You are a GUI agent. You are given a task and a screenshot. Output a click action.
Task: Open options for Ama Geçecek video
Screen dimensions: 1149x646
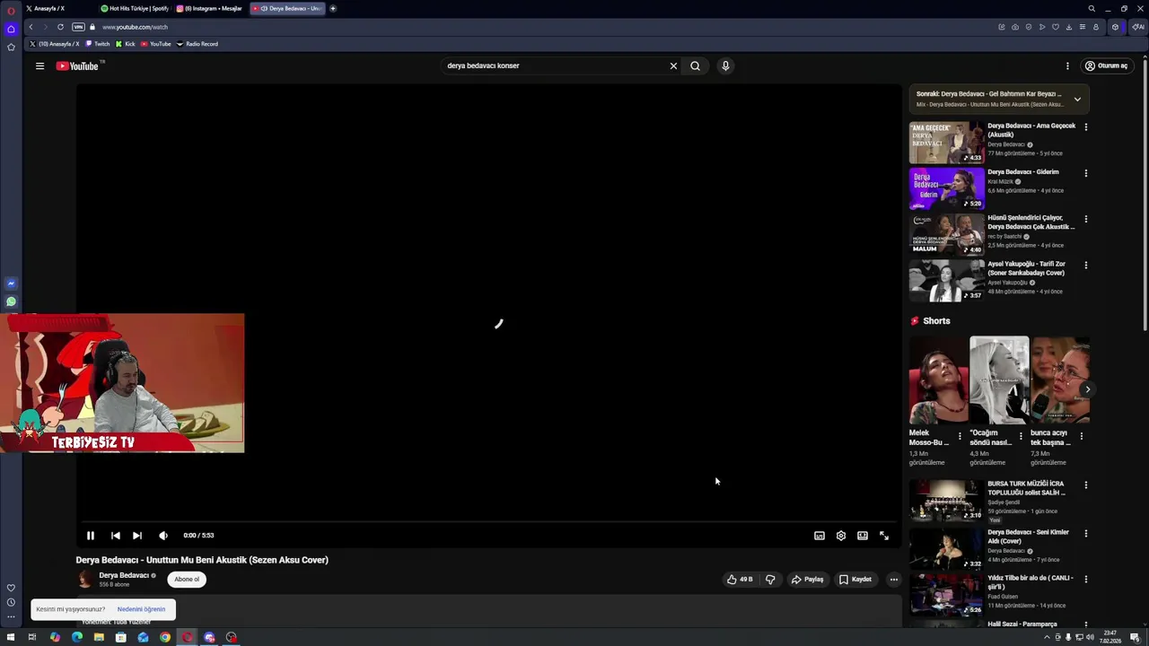pyautogui.click(x=1085, y=127)
